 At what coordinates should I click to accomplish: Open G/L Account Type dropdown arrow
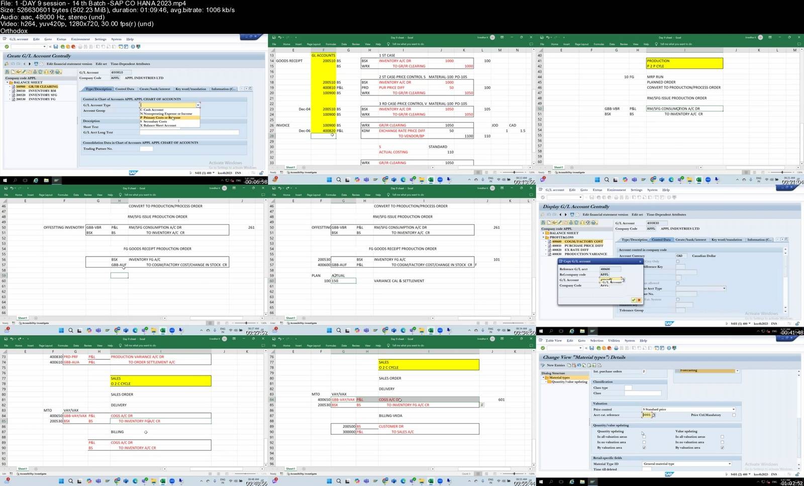tap(198, 105)
